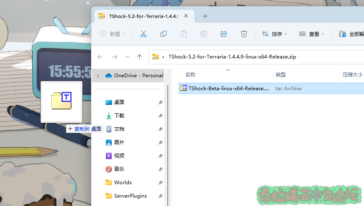Add a new tab with plus button
The height and width of the screenshot is (206, 364).
click(x=205, y=16)
